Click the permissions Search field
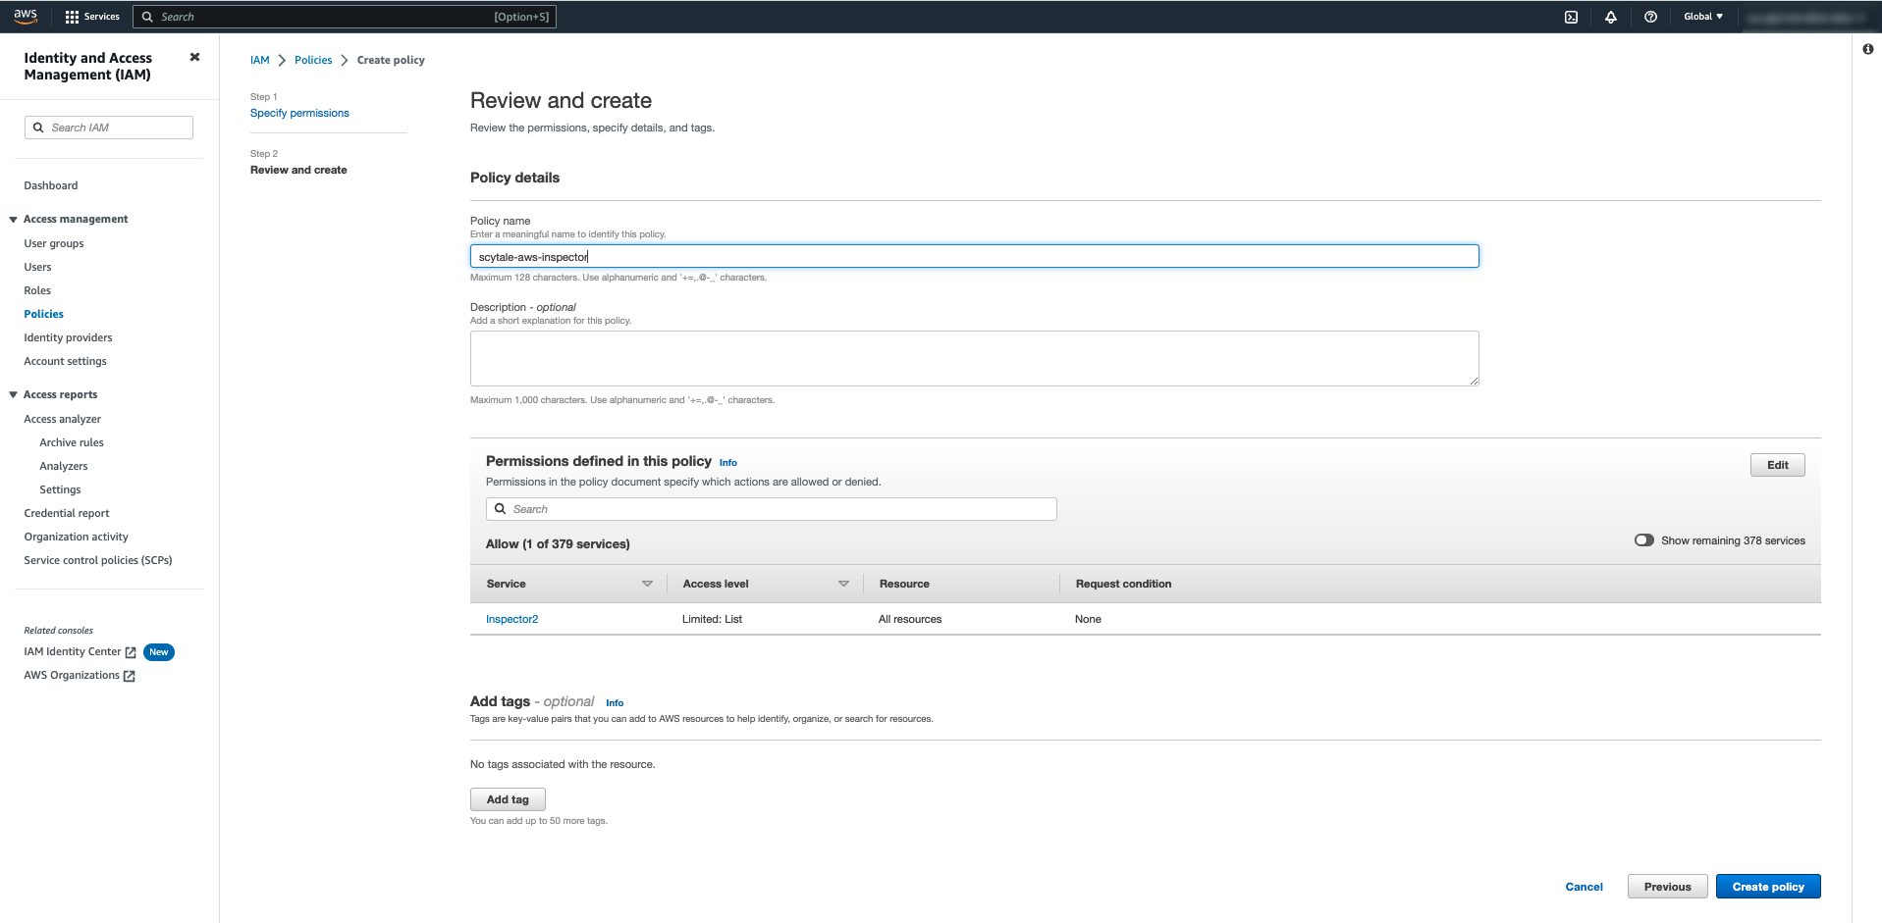This screenshot has width=1882, height=923. pos(771,509)
